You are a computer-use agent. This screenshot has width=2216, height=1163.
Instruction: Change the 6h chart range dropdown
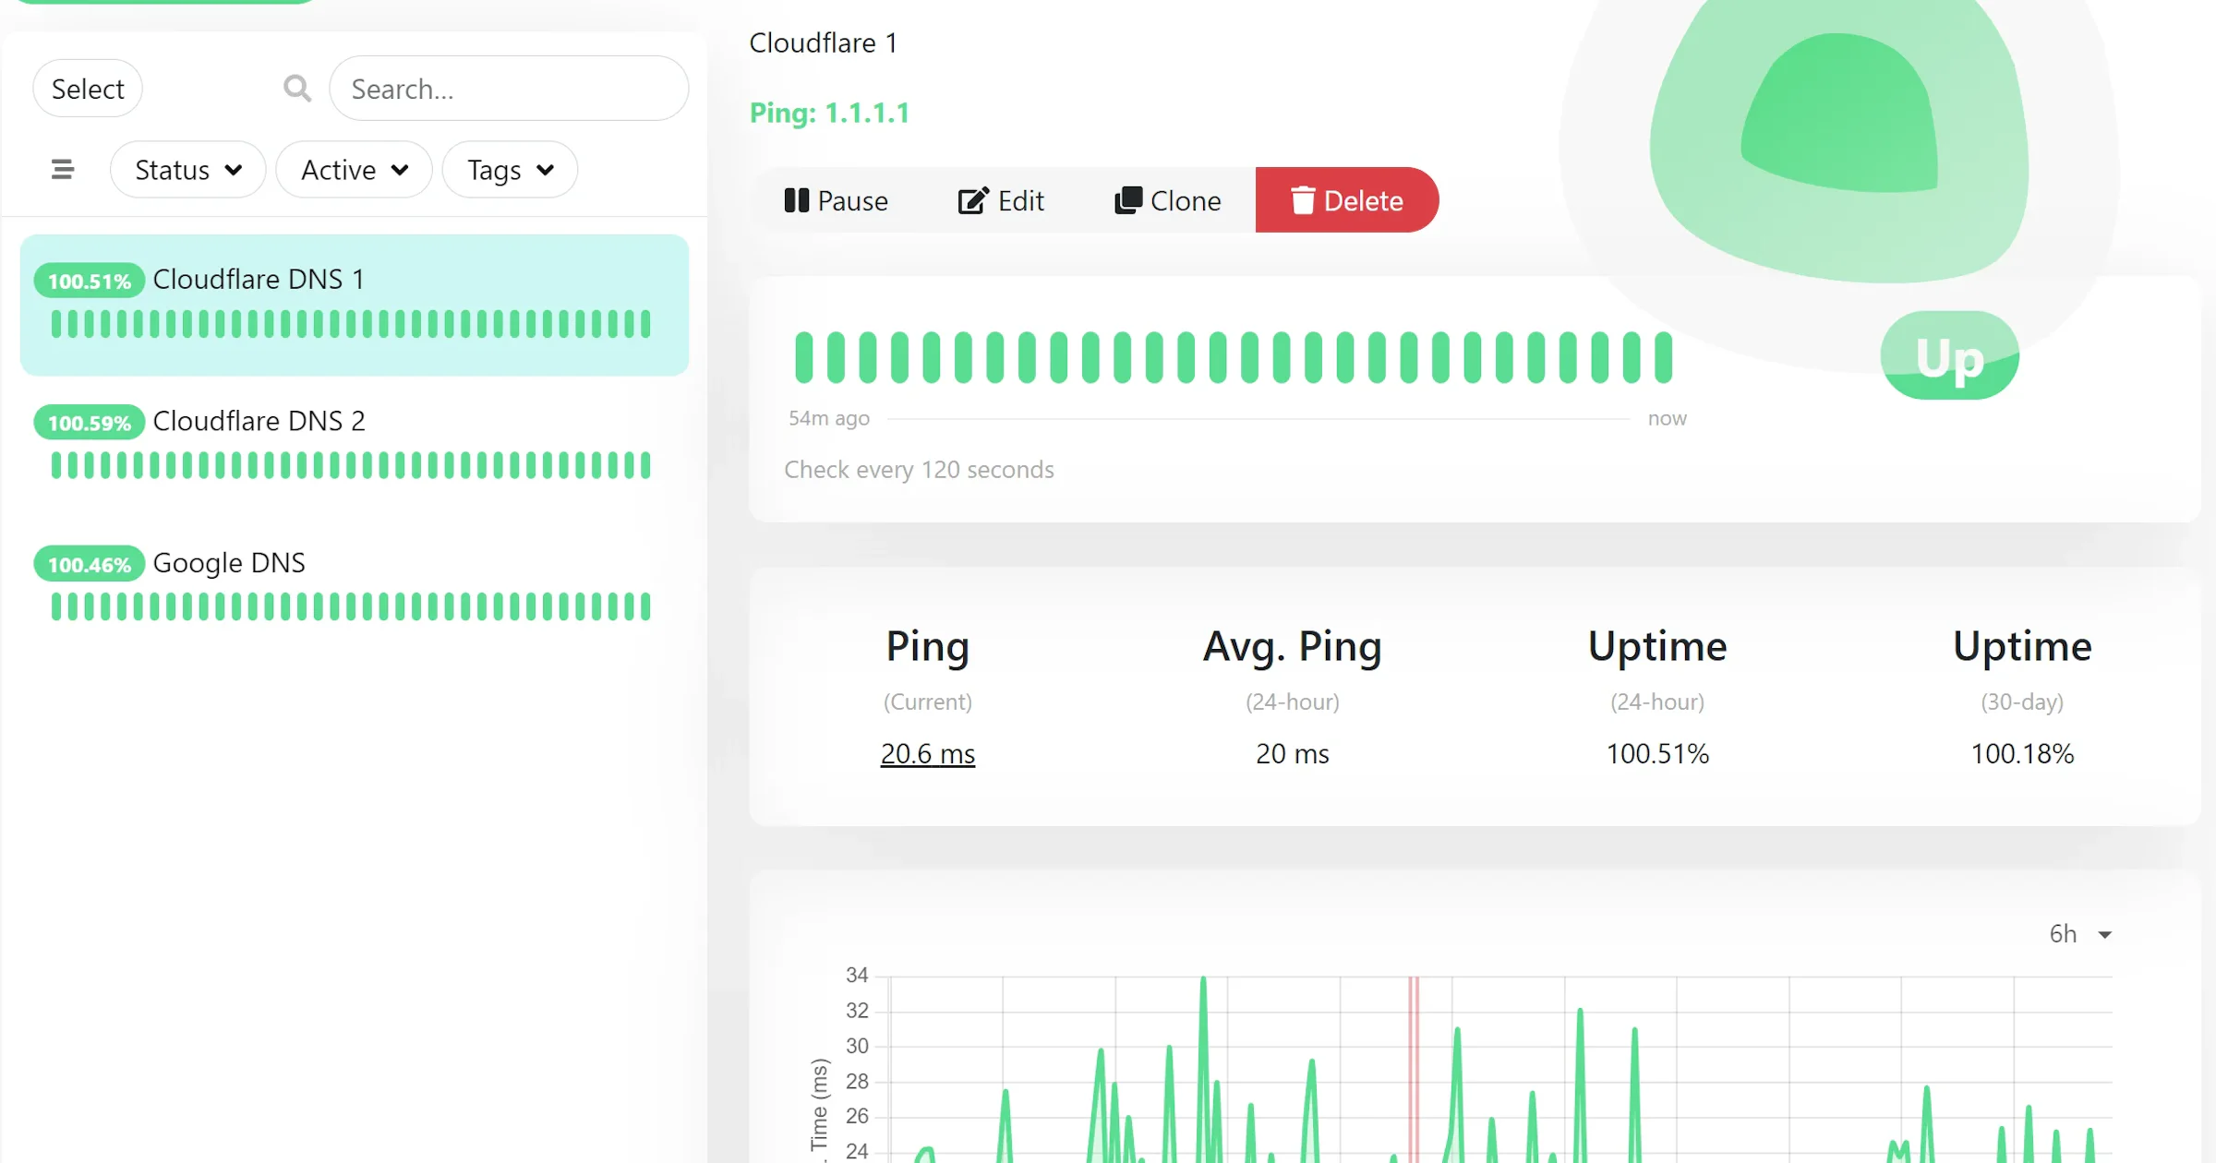(x=2080, y=934)
